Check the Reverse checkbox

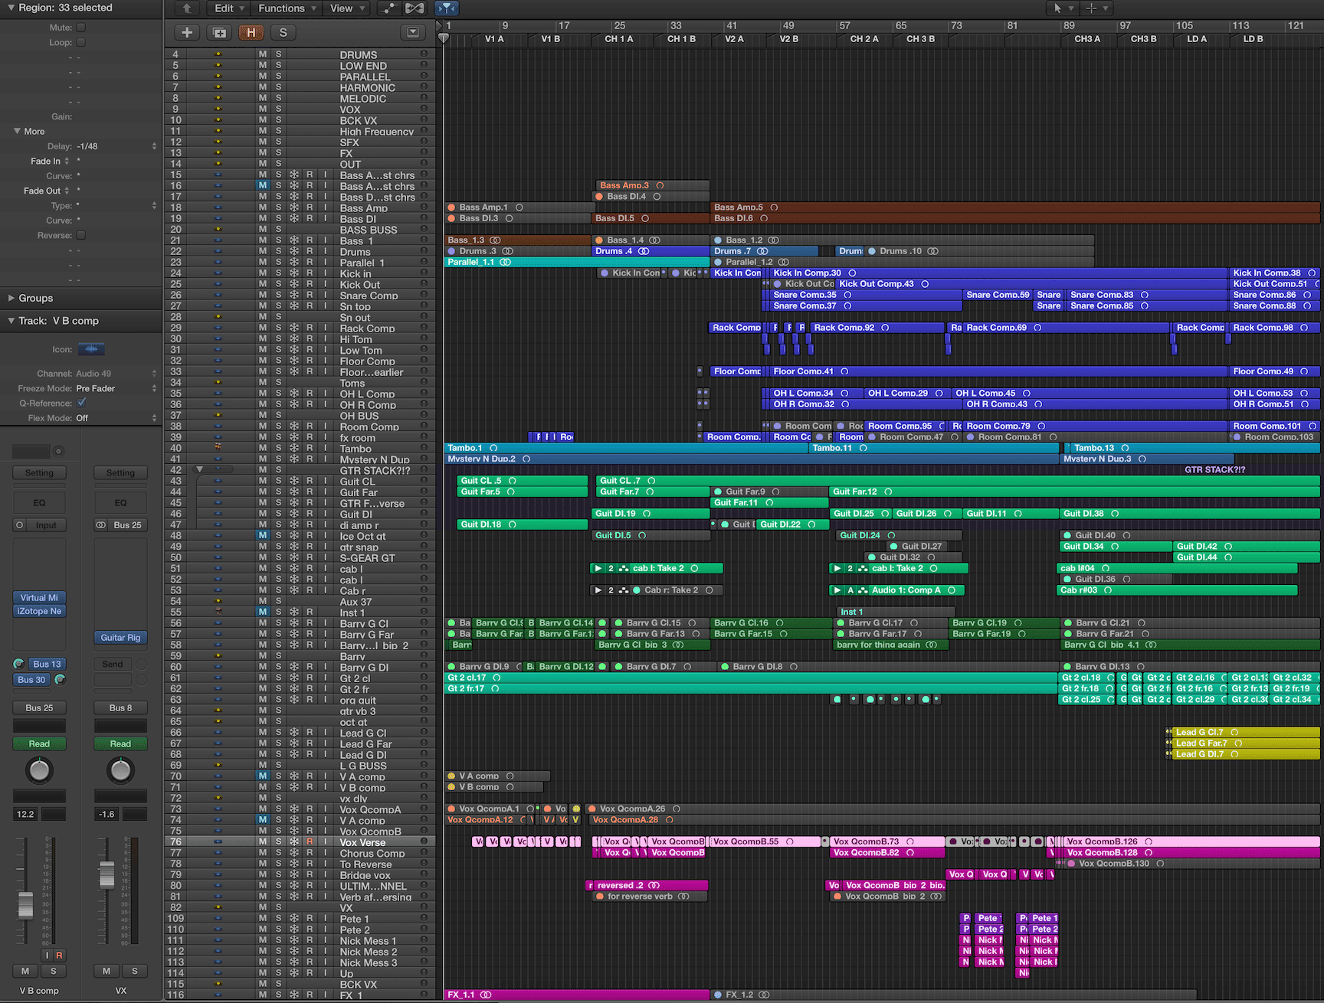[x=80, y=235]
